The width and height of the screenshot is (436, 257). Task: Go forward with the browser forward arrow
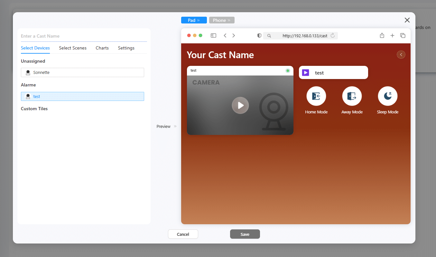[x=234, y=36]
